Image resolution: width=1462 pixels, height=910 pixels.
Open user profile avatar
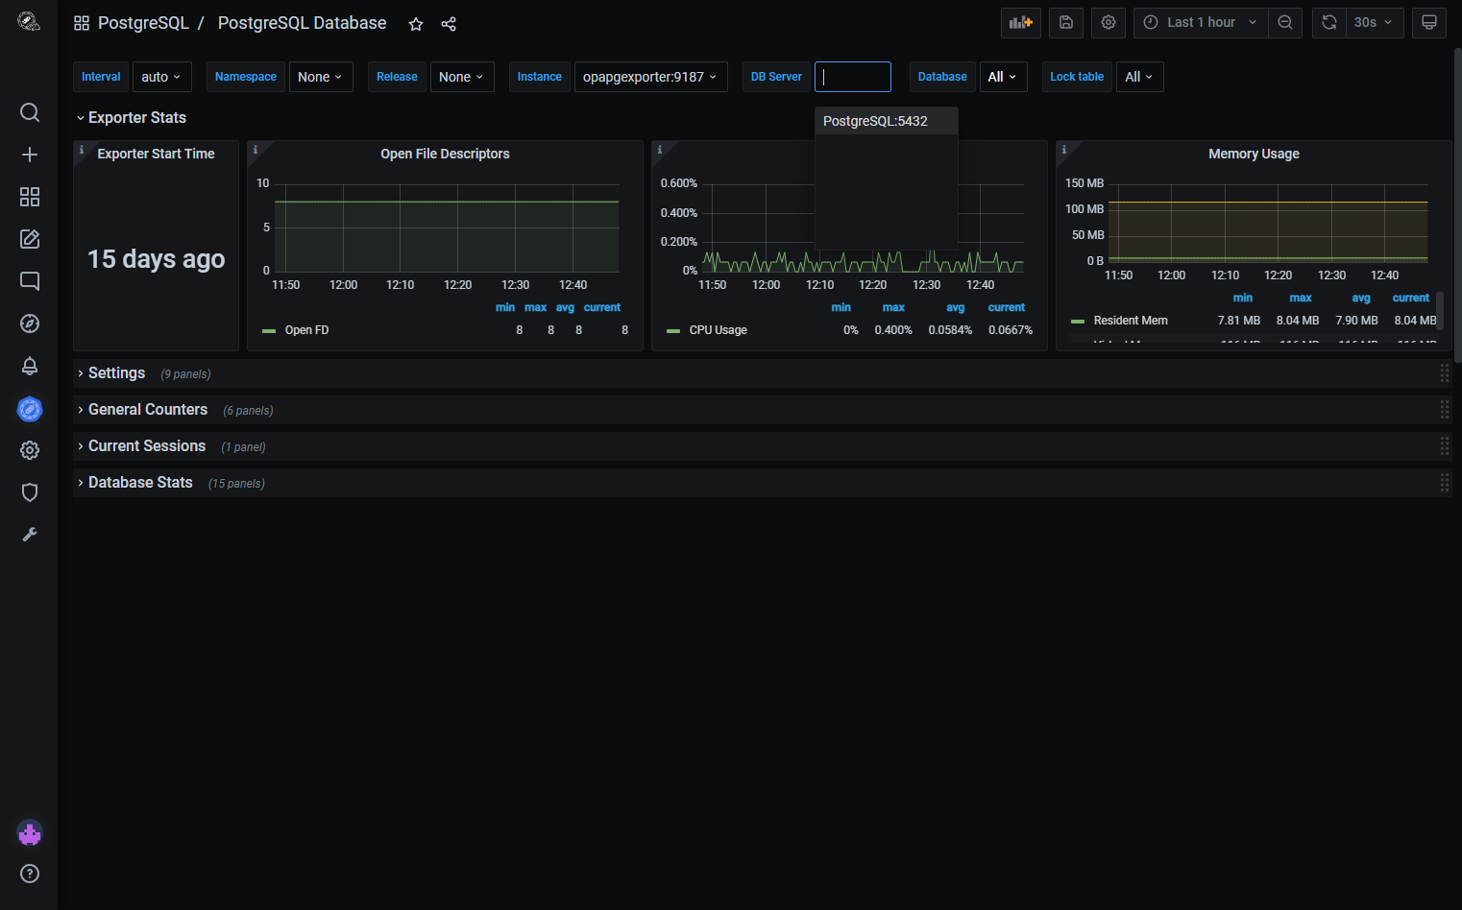(30, 833)
